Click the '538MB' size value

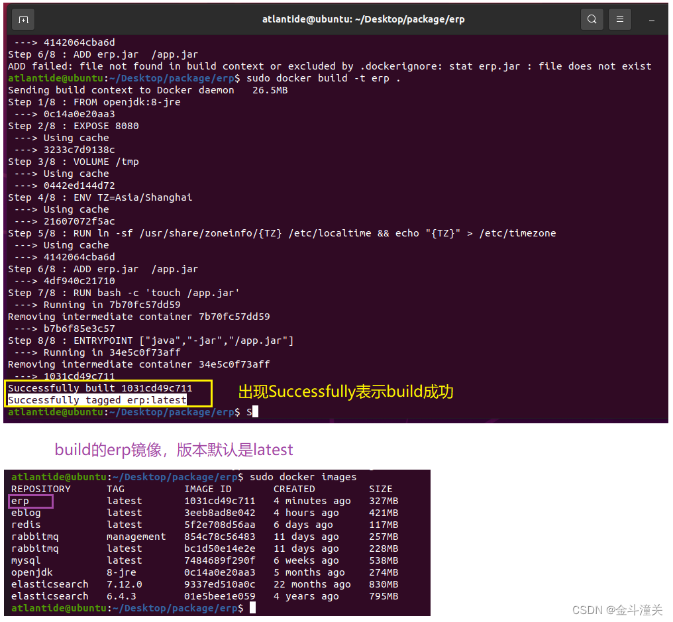(384, 560)
